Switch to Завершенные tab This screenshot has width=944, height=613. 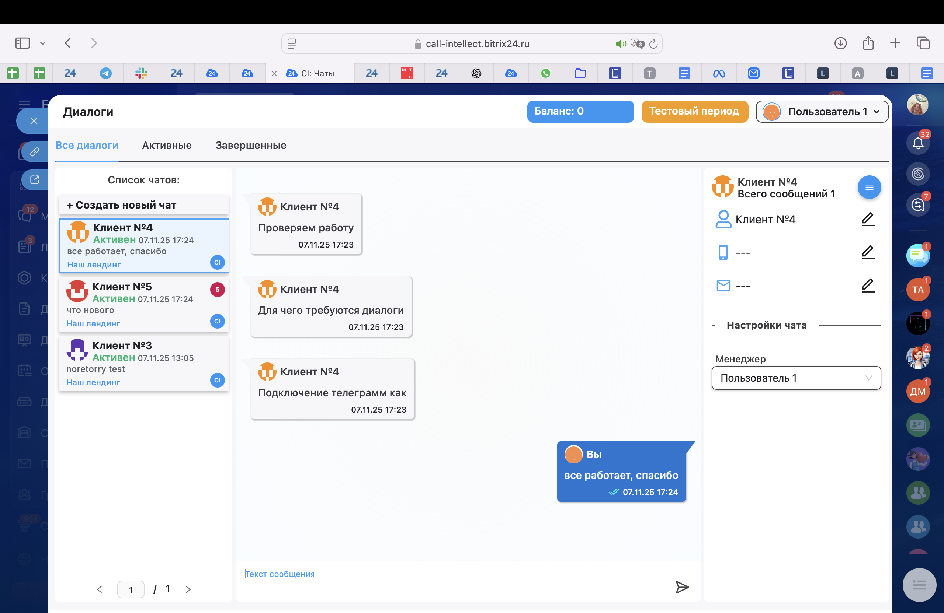click(251, 146)
